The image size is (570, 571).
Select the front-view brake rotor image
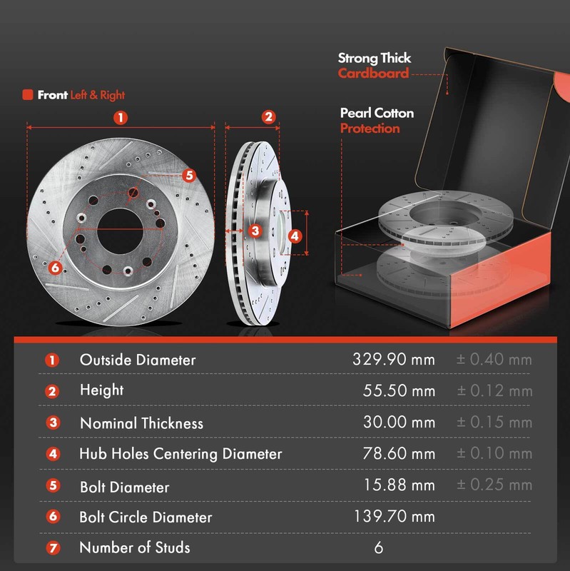click(121, 231)
